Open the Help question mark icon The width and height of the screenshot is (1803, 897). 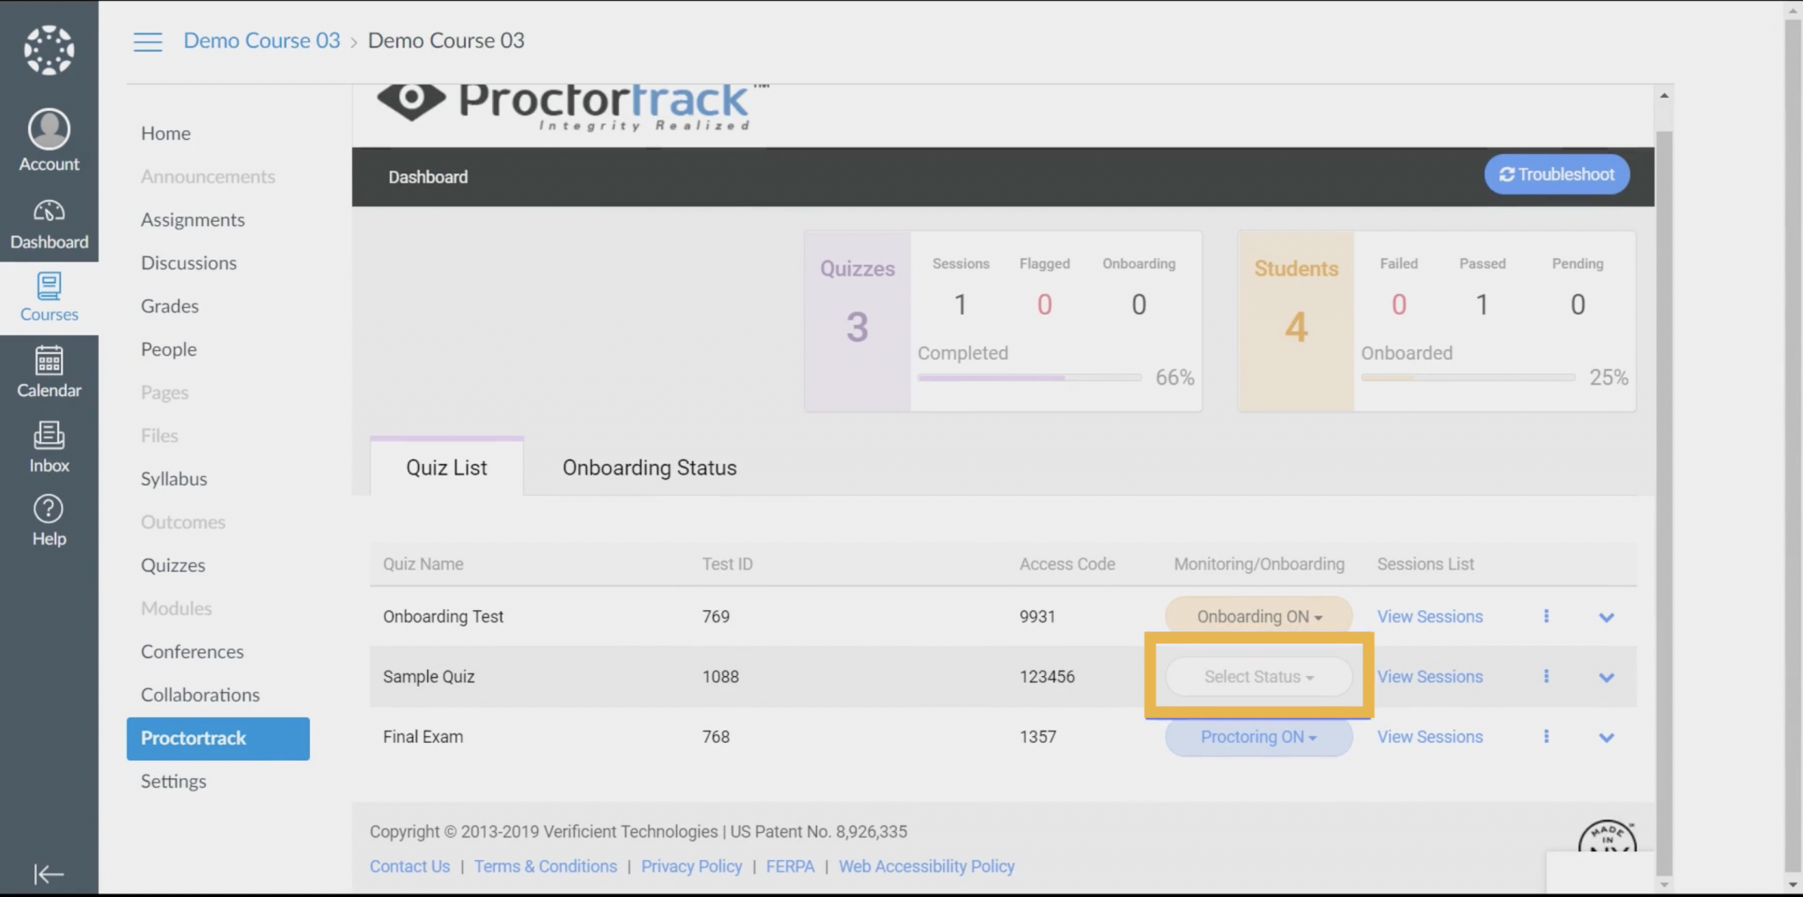49,520
